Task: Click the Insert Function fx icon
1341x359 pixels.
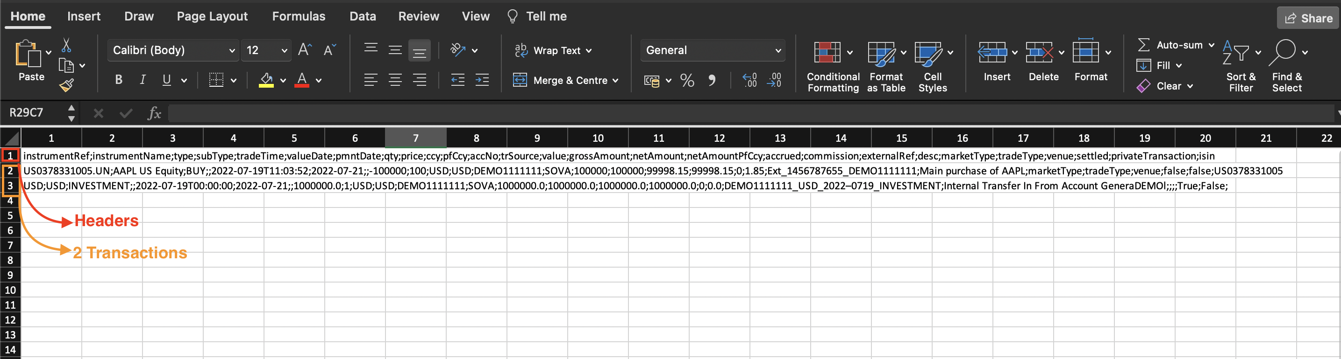Action: coord(154,113)
